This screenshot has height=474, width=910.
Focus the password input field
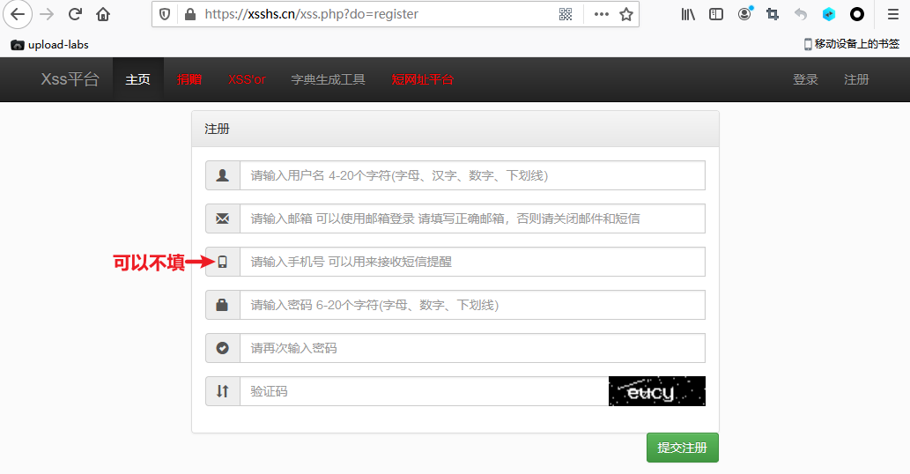pyautogui.click(x=472, y=305)
